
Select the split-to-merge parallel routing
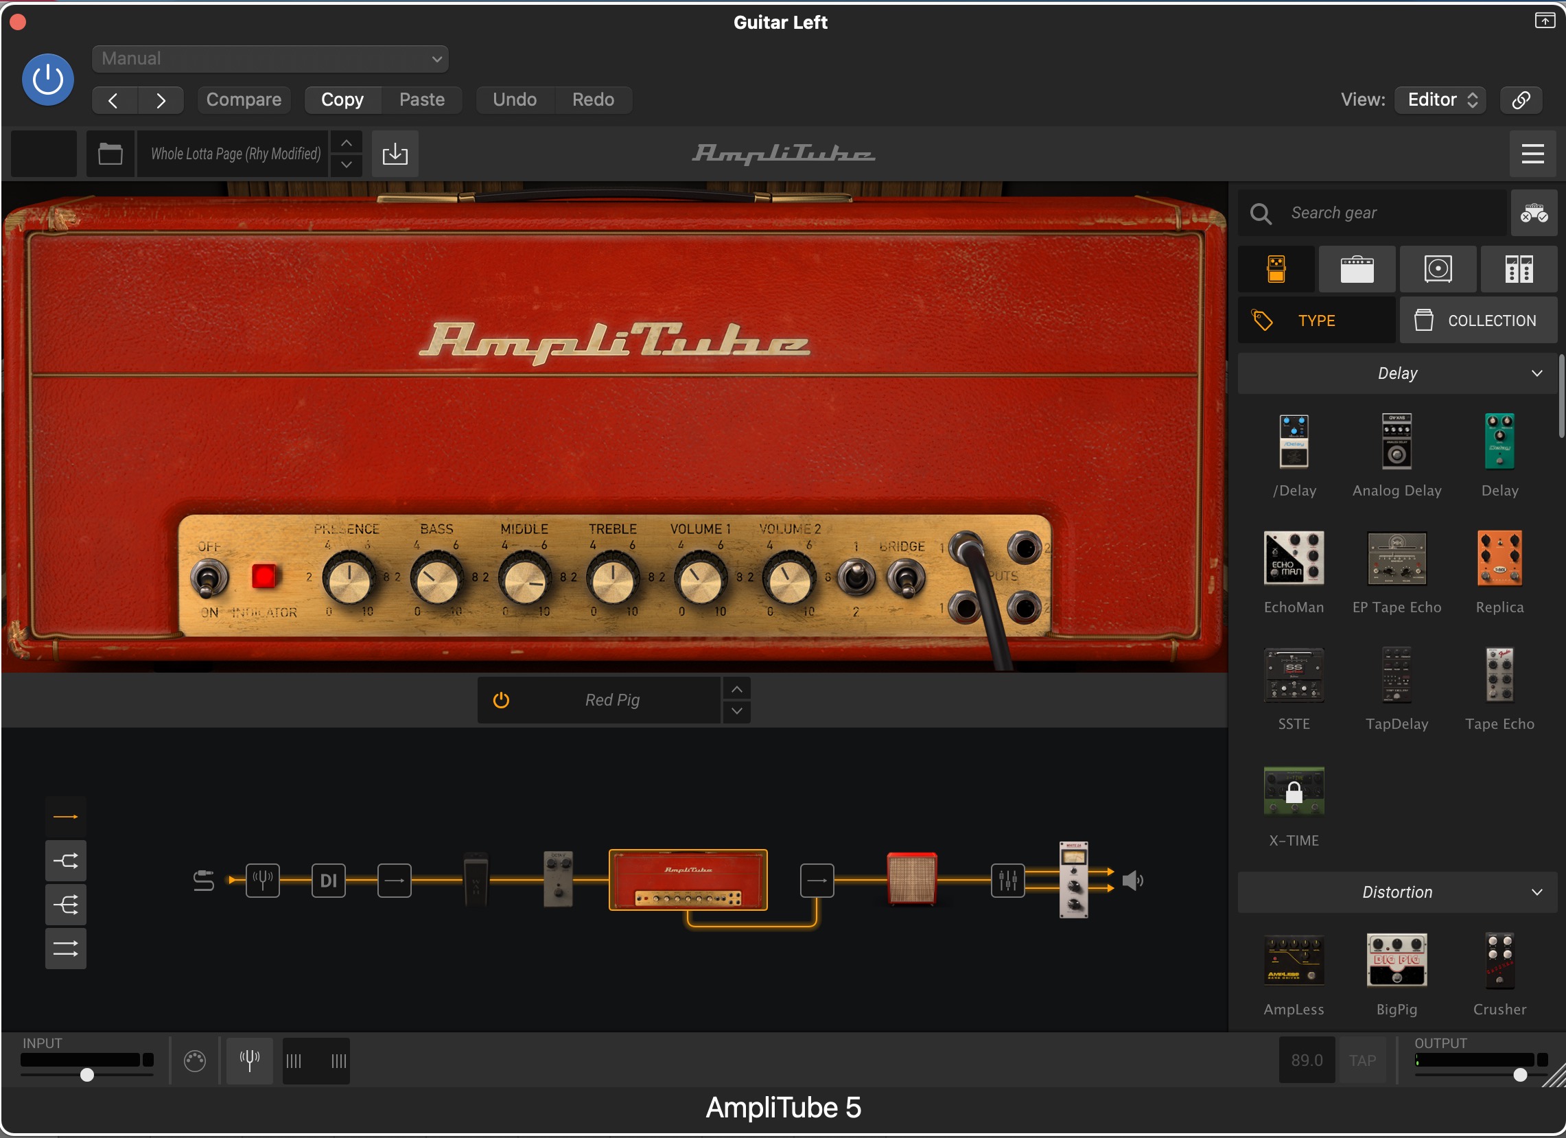point(66,861)
